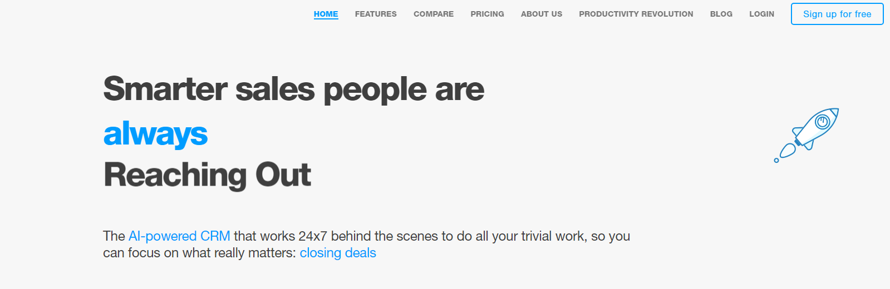The width and height of the screenshot is (890, 289).
Task: Open the FEATURES page
Action: pyautogui.click(x=376, y=14)
